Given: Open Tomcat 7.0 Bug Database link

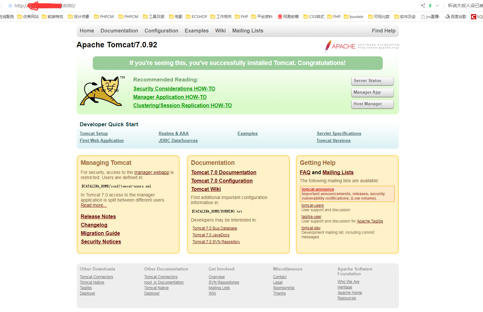Looking at the screenshot, I should pyautogui.click(x=215, y=228).
